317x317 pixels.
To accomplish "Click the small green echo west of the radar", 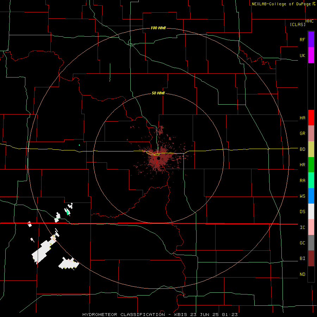I will point(79,145).
